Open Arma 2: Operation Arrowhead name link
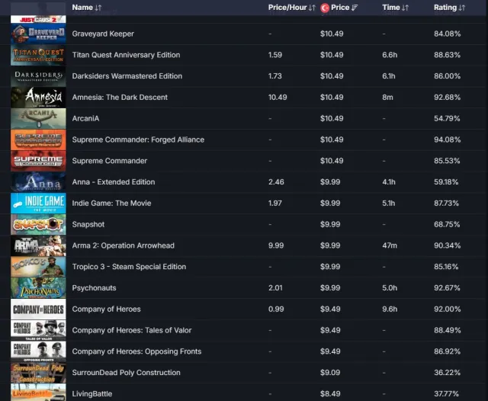 [x=124, y=245]
